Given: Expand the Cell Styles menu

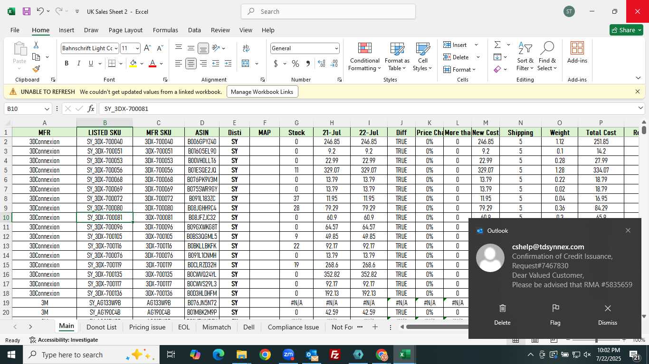Looking at the screenshot, I should pos(423,56).
